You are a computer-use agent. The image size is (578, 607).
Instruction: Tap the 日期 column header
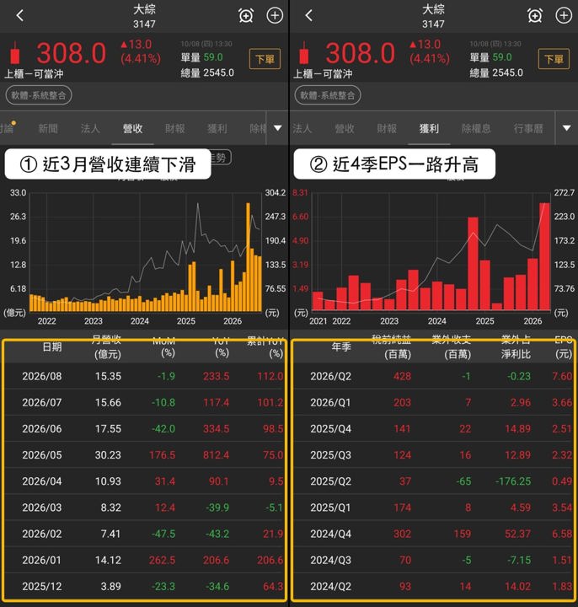tap(52, 346)
